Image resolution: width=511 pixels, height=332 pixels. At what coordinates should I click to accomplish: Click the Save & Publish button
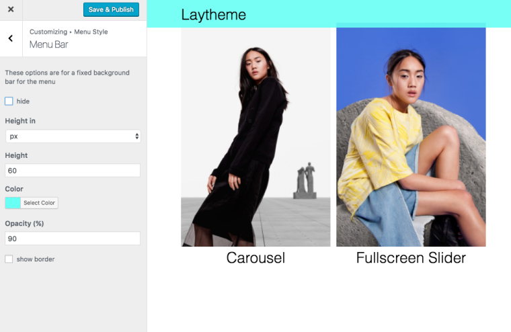click(111, 9)
